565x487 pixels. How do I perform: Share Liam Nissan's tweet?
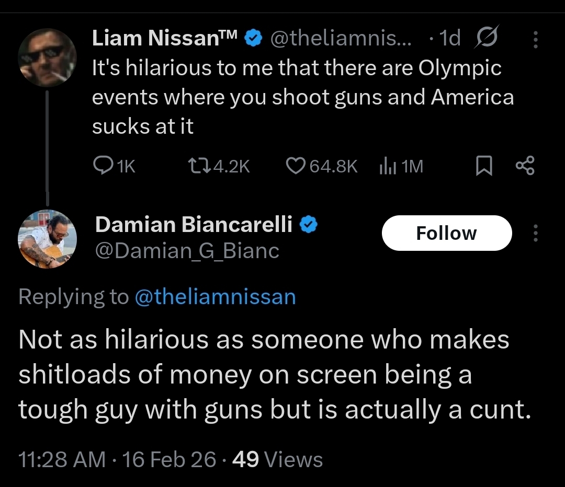525,166
